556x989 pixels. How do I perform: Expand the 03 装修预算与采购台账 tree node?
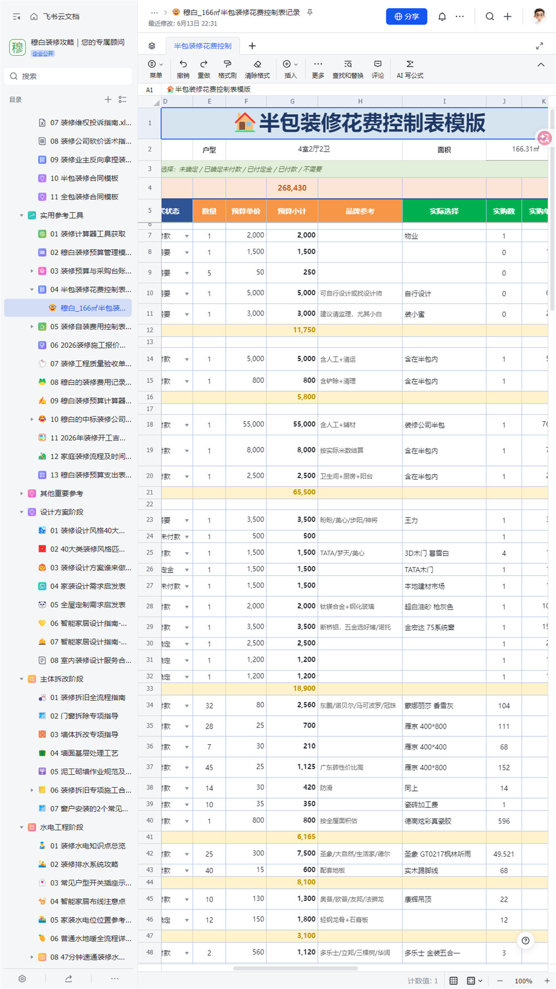pos(32,271)
